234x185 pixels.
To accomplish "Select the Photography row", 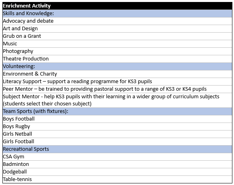I will [117, 51].
